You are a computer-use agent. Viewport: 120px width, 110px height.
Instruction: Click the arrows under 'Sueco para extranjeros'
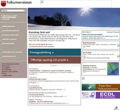[x=84, y=72]
